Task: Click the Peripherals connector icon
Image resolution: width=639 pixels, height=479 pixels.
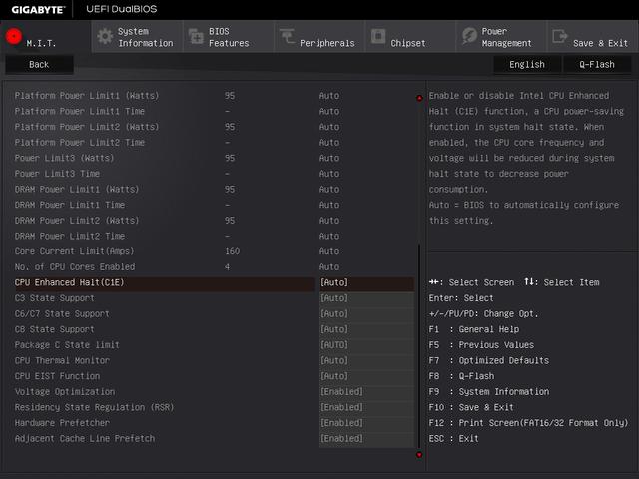Action: pyautogui.click(x=287, y=37)
